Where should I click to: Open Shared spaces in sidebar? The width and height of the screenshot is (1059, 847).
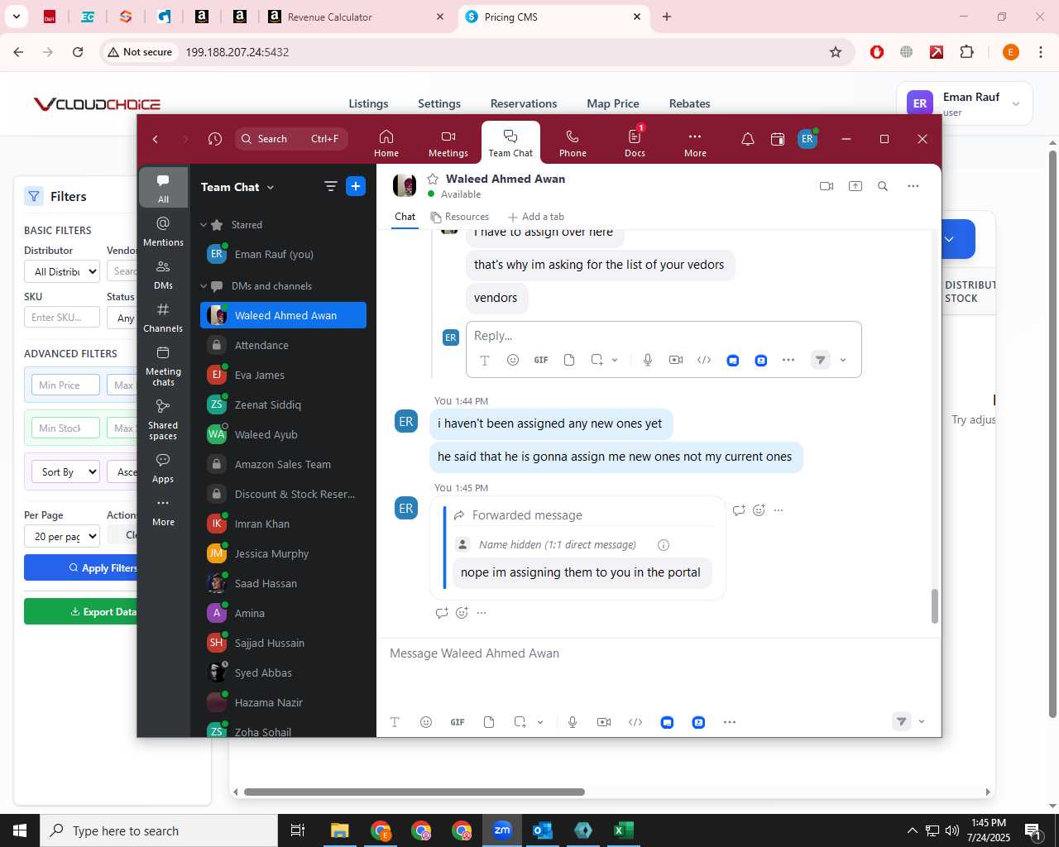click(x=163, y=419)
